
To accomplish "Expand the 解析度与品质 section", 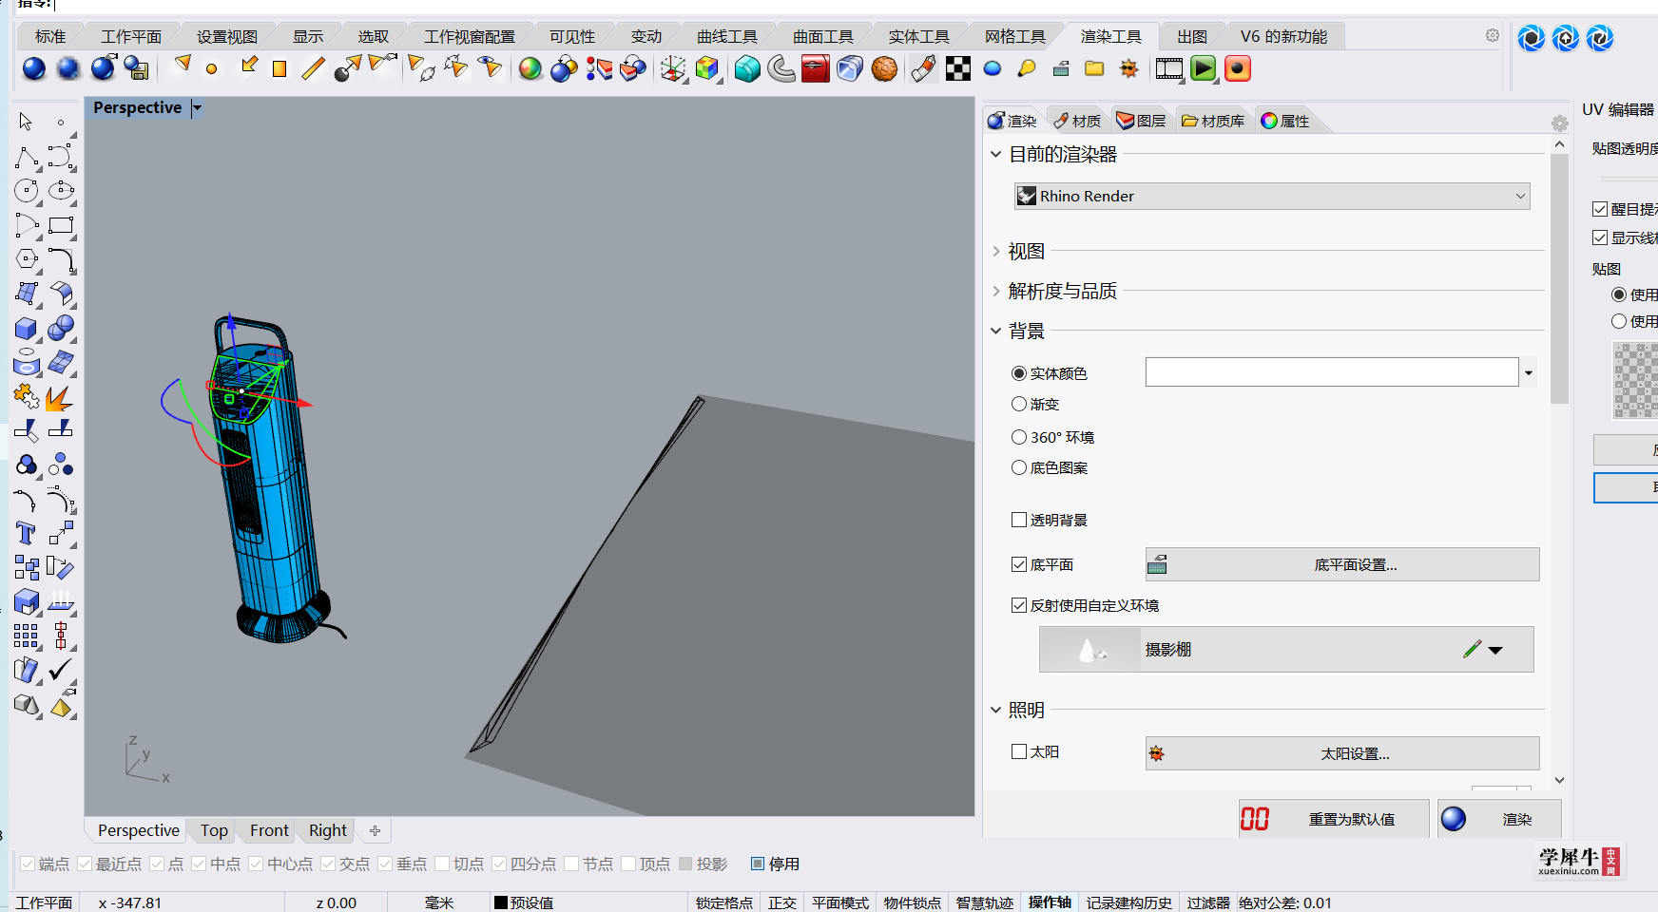I will click(996, 291).
